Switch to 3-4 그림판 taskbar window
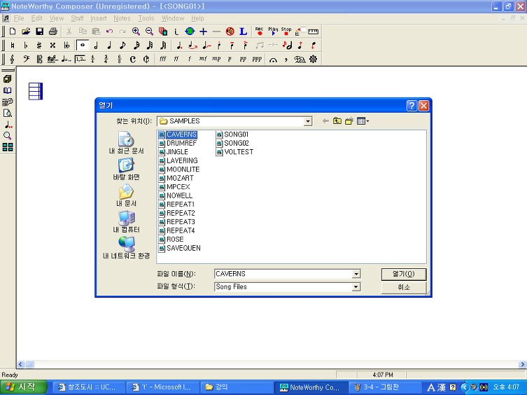527x395 pixels. pyautogui.click(x=385, y=387)
